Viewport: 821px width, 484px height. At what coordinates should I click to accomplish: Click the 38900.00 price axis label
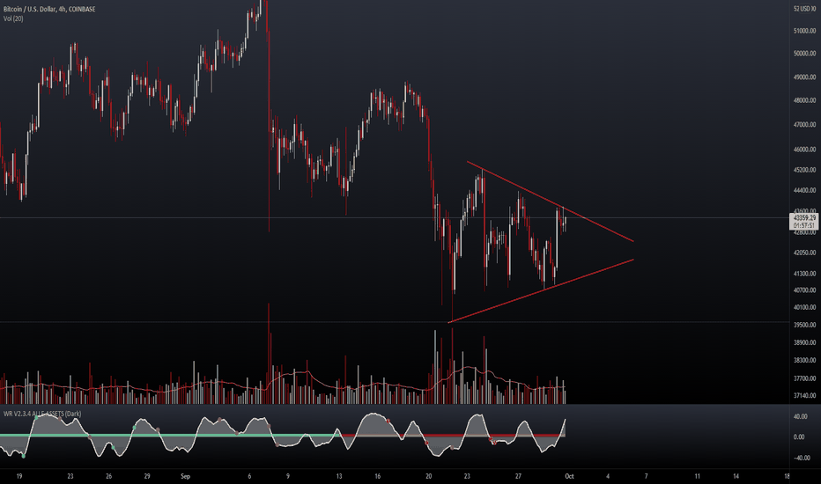[804, 342]
